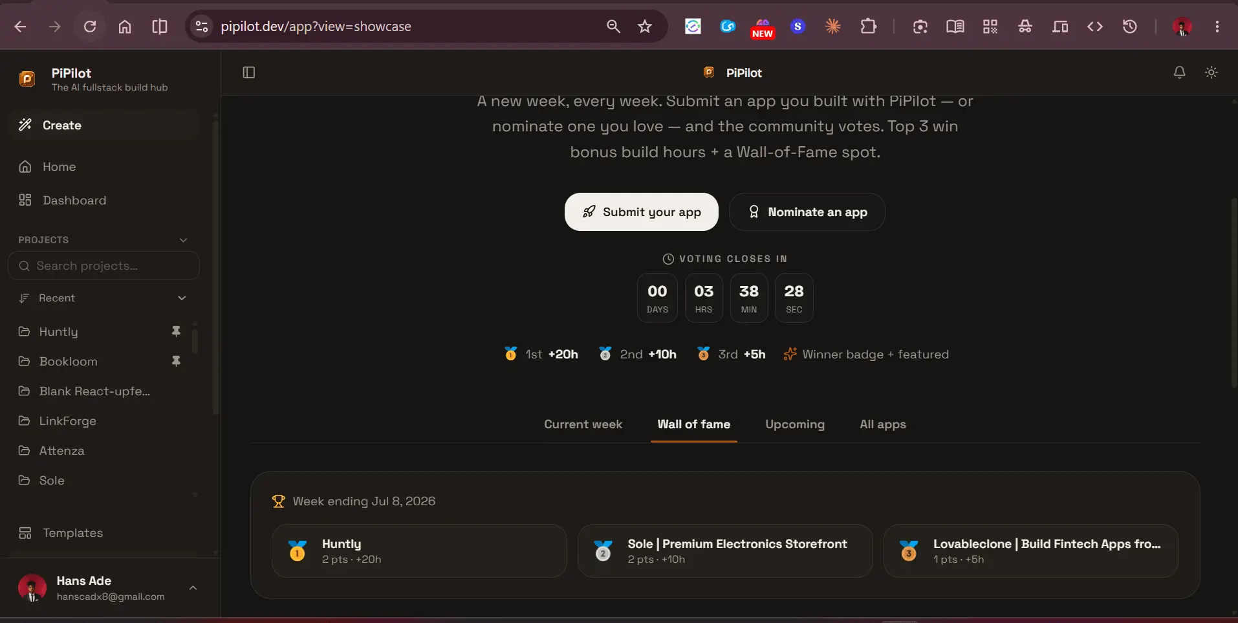Screen dimensions: 1238x623
Task: Switch to the All apps tab
Action: [x=883, y=424]
